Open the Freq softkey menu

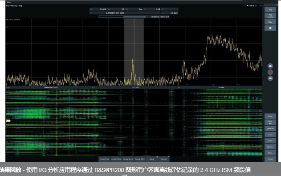pyautogui.click(x=270, y=116)
